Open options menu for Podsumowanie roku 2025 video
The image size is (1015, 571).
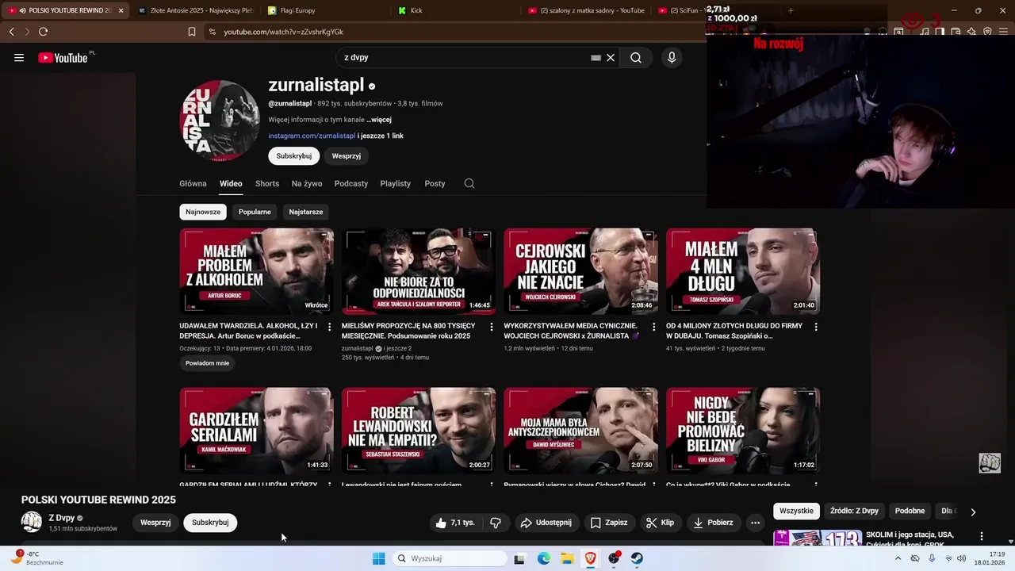[492, 327]
